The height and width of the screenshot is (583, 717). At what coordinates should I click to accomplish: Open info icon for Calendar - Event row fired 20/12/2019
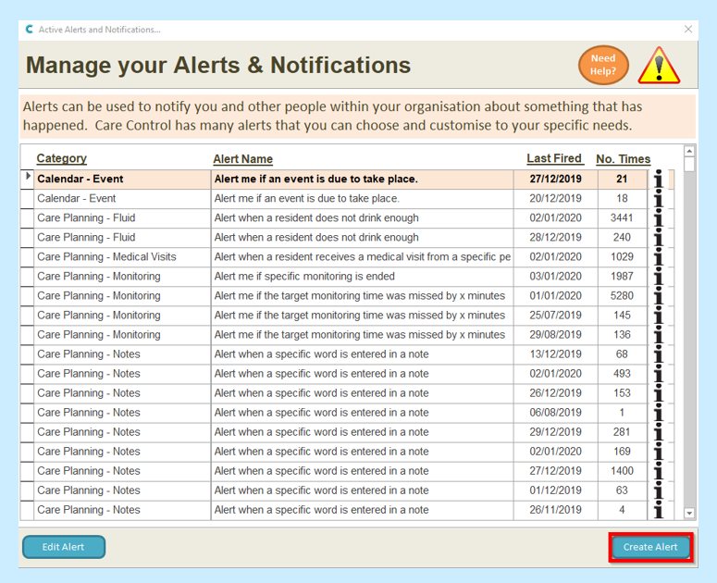[659, 199]
